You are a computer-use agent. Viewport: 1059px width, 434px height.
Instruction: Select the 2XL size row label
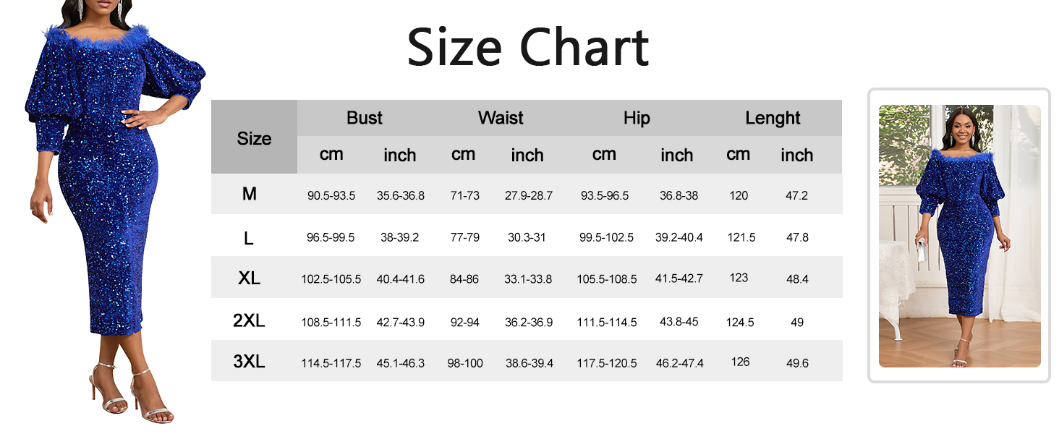(249, 320)
